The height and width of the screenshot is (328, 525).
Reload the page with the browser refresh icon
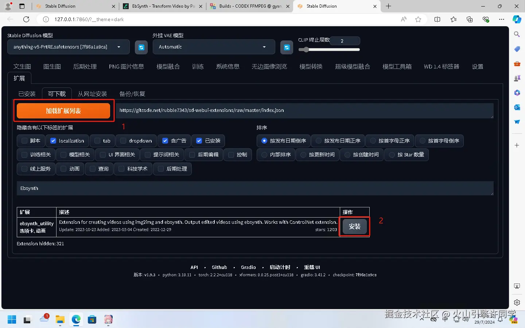[x=26, y=19]
